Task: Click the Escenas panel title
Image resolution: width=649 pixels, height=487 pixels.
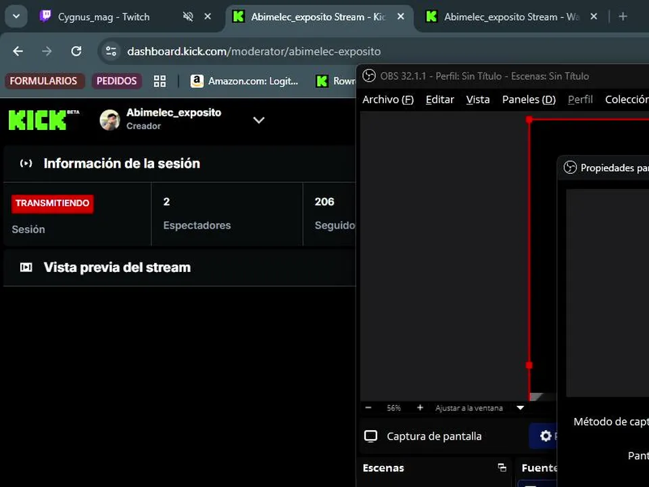Action: click(x=383, y=468)
